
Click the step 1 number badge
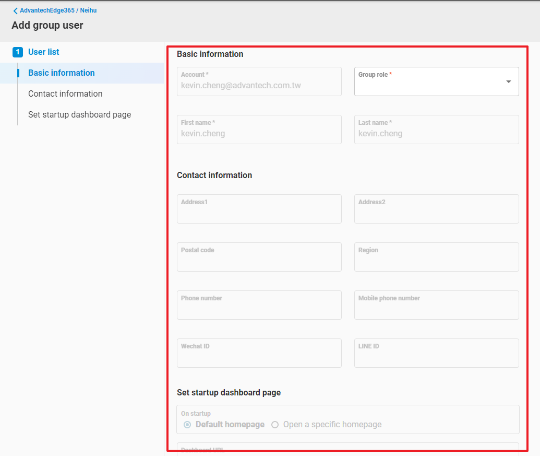pos(18,52)
